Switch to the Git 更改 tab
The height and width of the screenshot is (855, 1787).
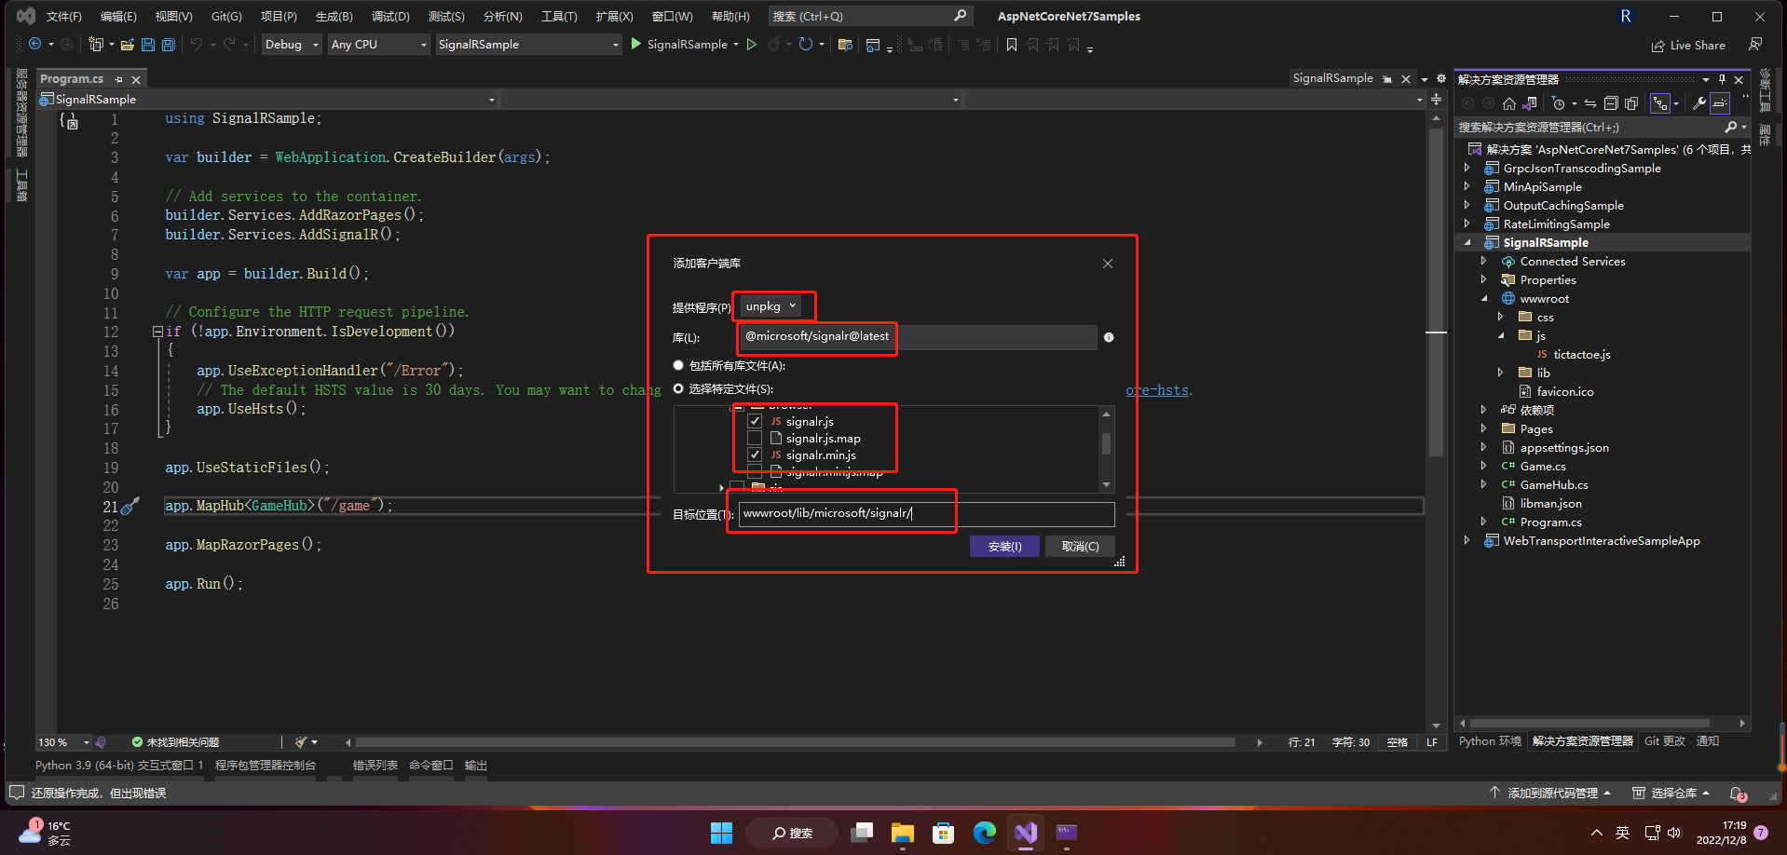[x=1665, y=741]
